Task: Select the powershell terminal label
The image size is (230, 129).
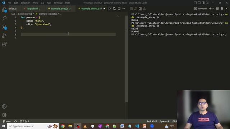Action: (202, 9)
